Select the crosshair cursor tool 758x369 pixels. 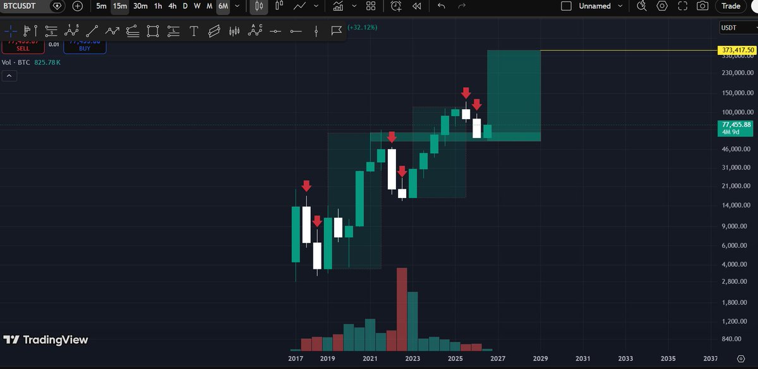pyautogui.click(x=10, y=30)
